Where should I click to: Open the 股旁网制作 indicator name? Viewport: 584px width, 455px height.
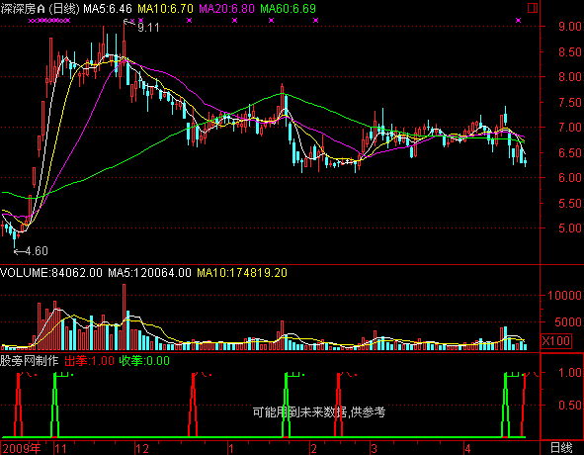click(x=30, y=361)
